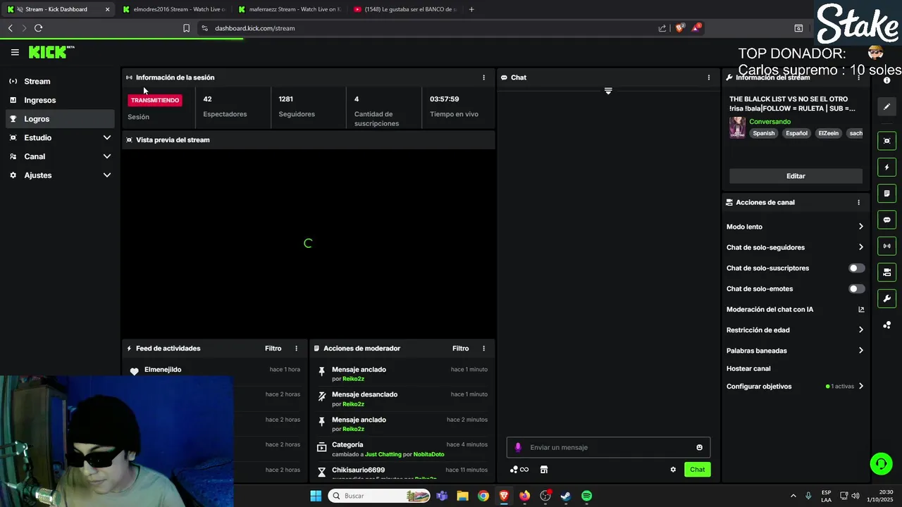This screenshot has height=507, width=902.
Task: Click the info icon atop right toolbar
Action: pos(886,80)
